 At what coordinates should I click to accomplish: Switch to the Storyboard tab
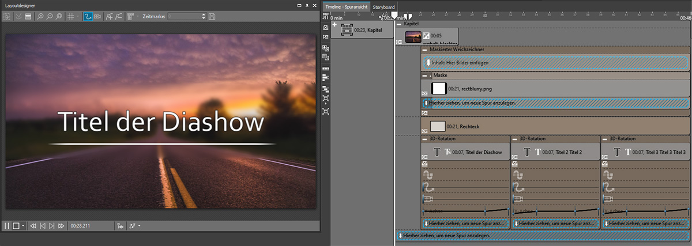pos(383,6)
